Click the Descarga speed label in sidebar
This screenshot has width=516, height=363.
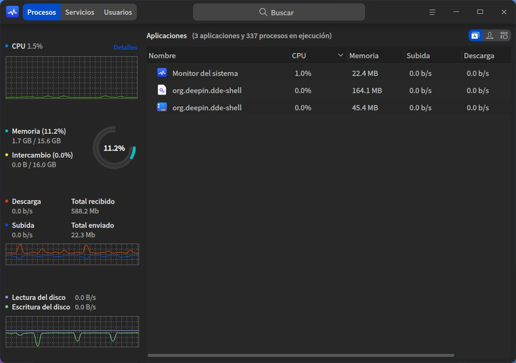click(x=26, y=202)
